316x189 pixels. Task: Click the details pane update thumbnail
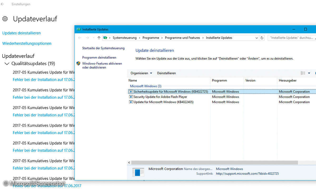[138, 172]
